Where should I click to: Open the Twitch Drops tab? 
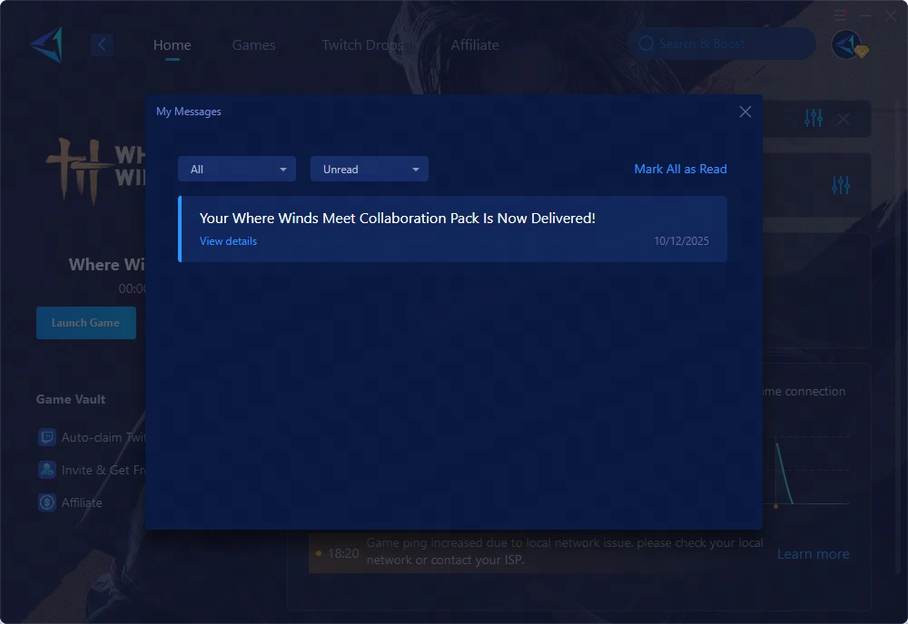(362, 44)
